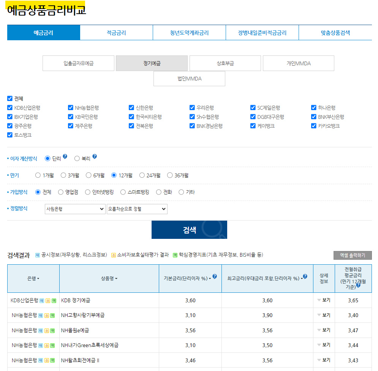Open help icon next to 복리 option
The width and height of the screenshot is (378, 371).
[95, 156]
